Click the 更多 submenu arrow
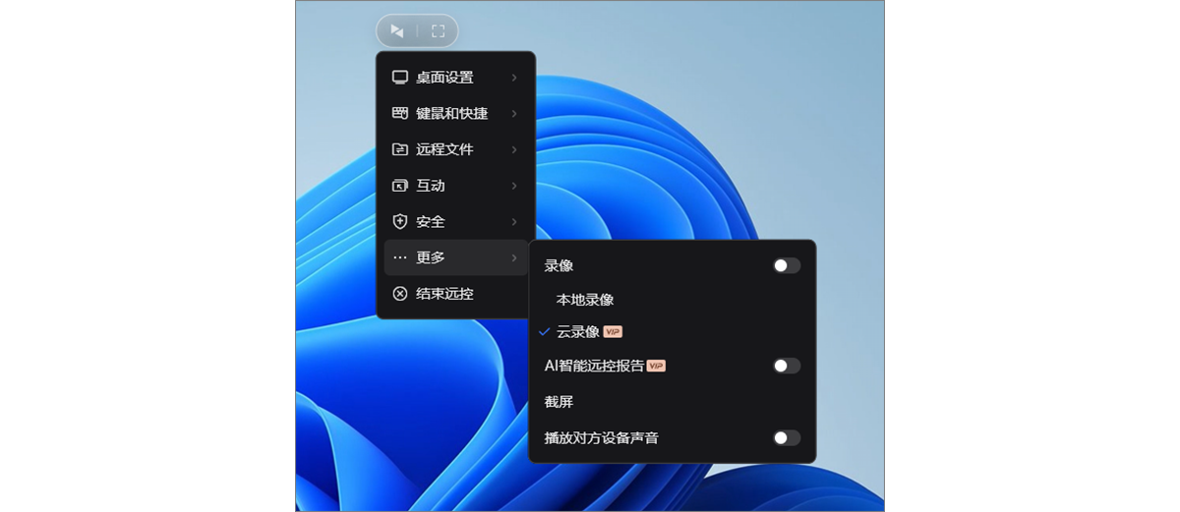 (514, 257)
